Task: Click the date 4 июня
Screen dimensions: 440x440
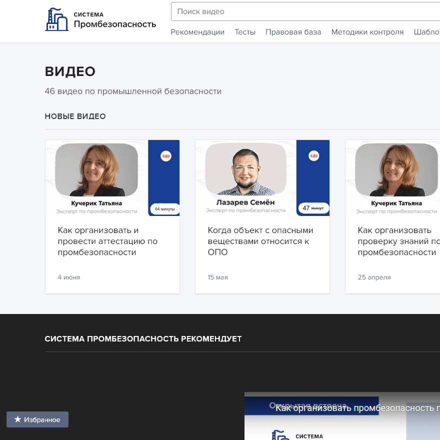Action: pos(69,277)
